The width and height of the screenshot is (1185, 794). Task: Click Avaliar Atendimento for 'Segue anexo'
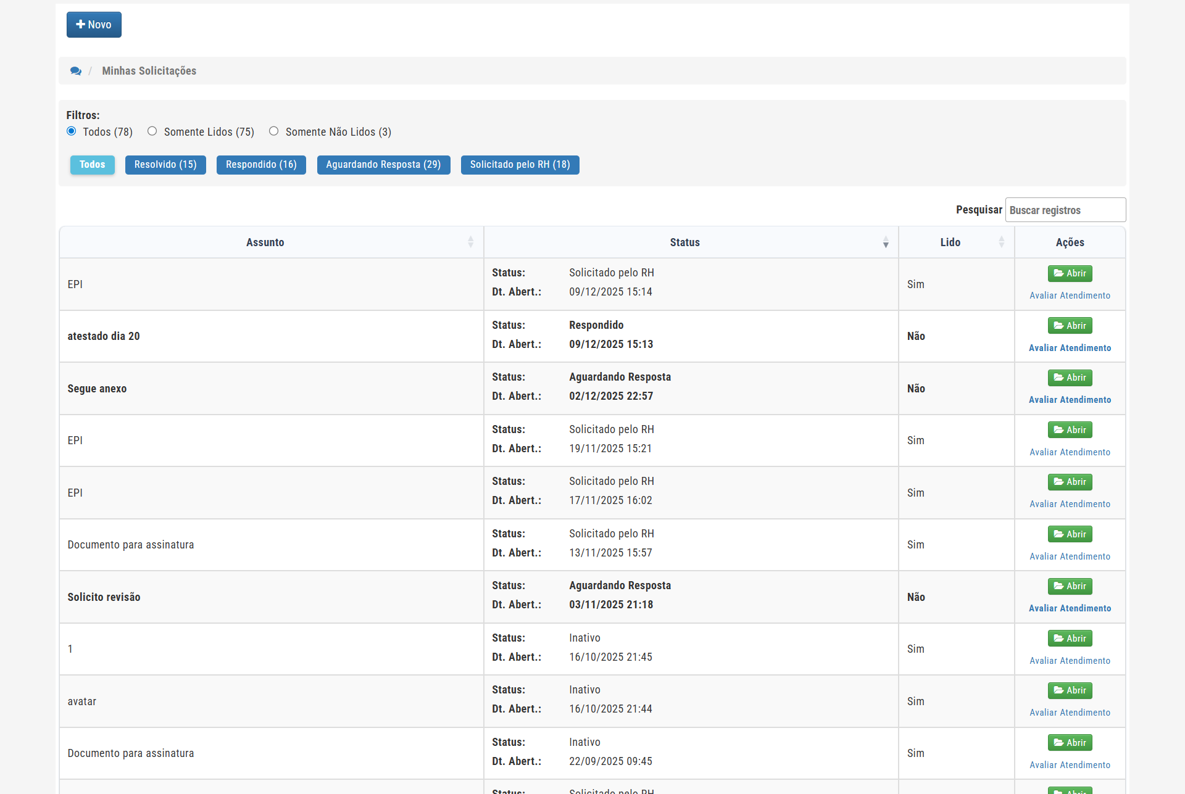tap(1070, 400)
